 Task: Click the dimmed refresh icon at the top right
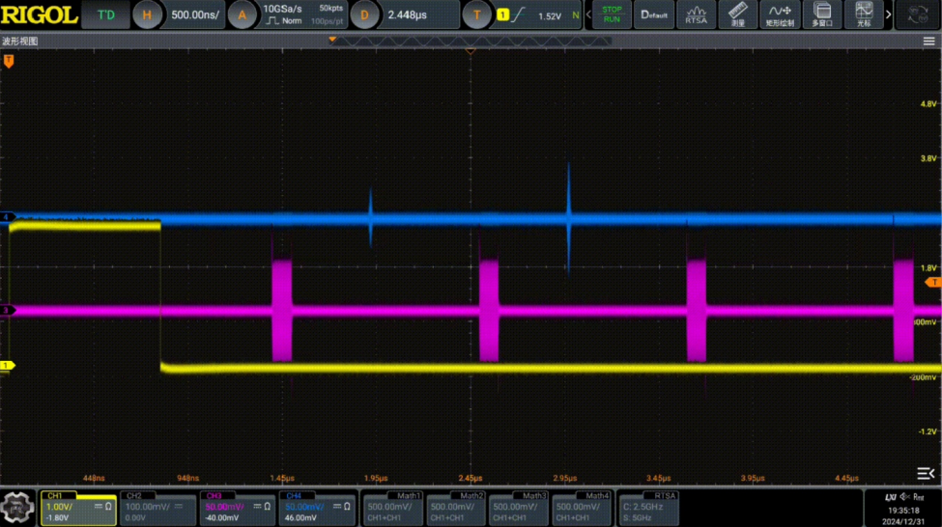click(x=918, y=15)
